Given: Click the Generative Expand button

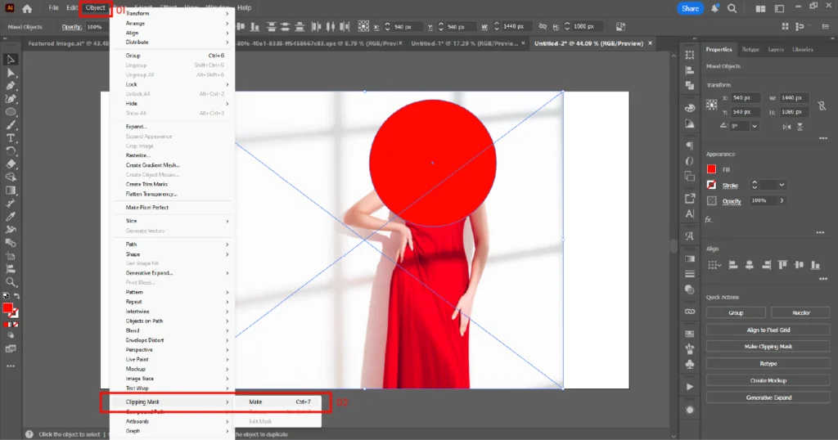Looking at the screenshot, I should pyautogui.click(x=768, y=397).
